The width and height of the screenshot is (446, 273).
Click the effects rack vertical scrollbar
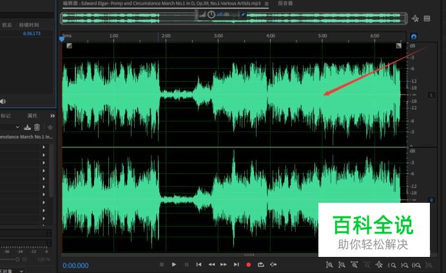tap(51, 171)
